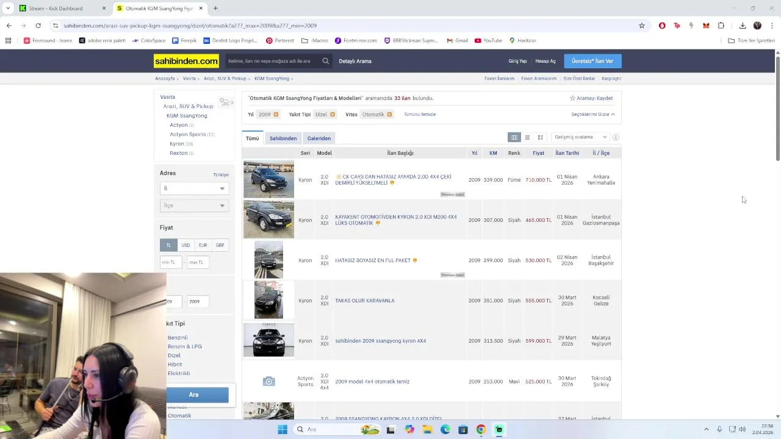
Task: Open Microsoft Edge from the taskbar
Action: pos(445,429)
